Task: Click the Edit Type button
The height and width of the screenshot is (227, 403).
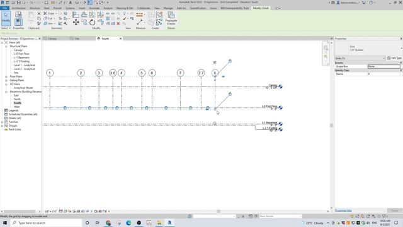Action: click(x=394, y=58)
